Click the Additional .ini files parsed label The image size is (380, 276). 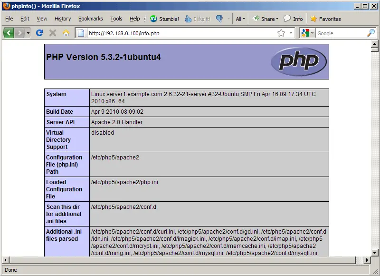coord(64,235)
